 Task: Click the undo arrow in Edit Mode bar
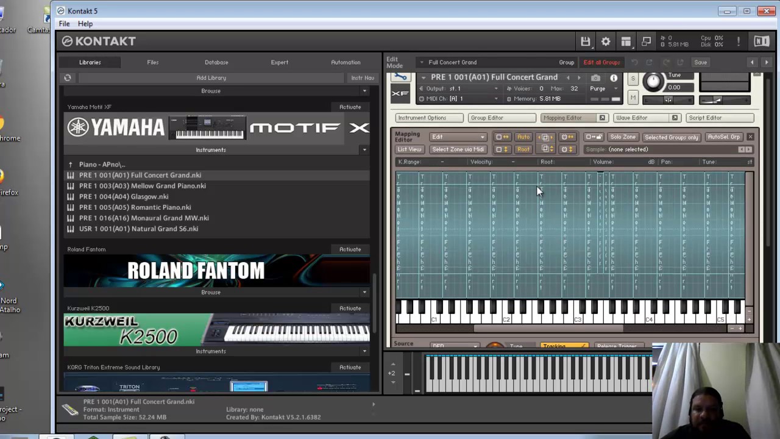pyautogui.click(x=634, y=62)
